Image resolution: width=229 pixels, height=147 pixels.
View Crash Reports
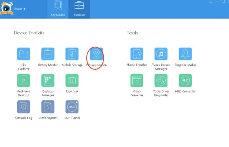point(48,107)
